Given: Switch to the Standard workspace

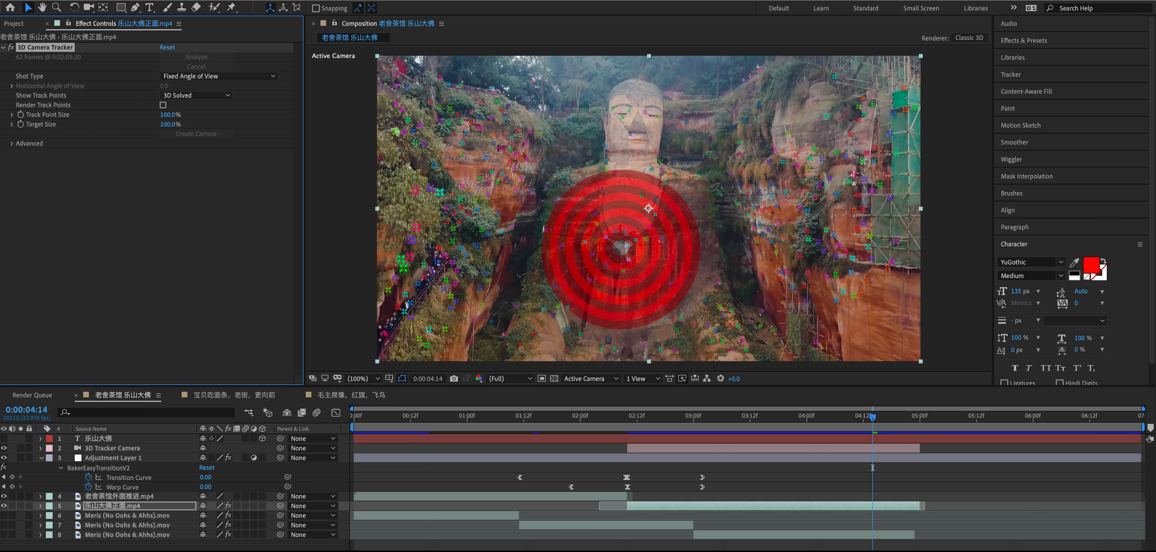Looking at the screenshot, I should (x=865, y=8).
